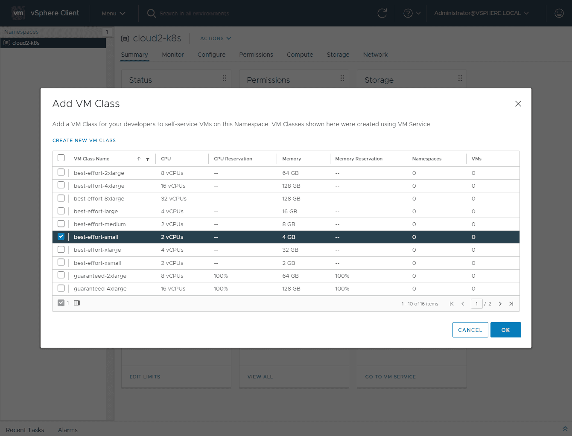Open the Menu dropdown

point(113,13)
